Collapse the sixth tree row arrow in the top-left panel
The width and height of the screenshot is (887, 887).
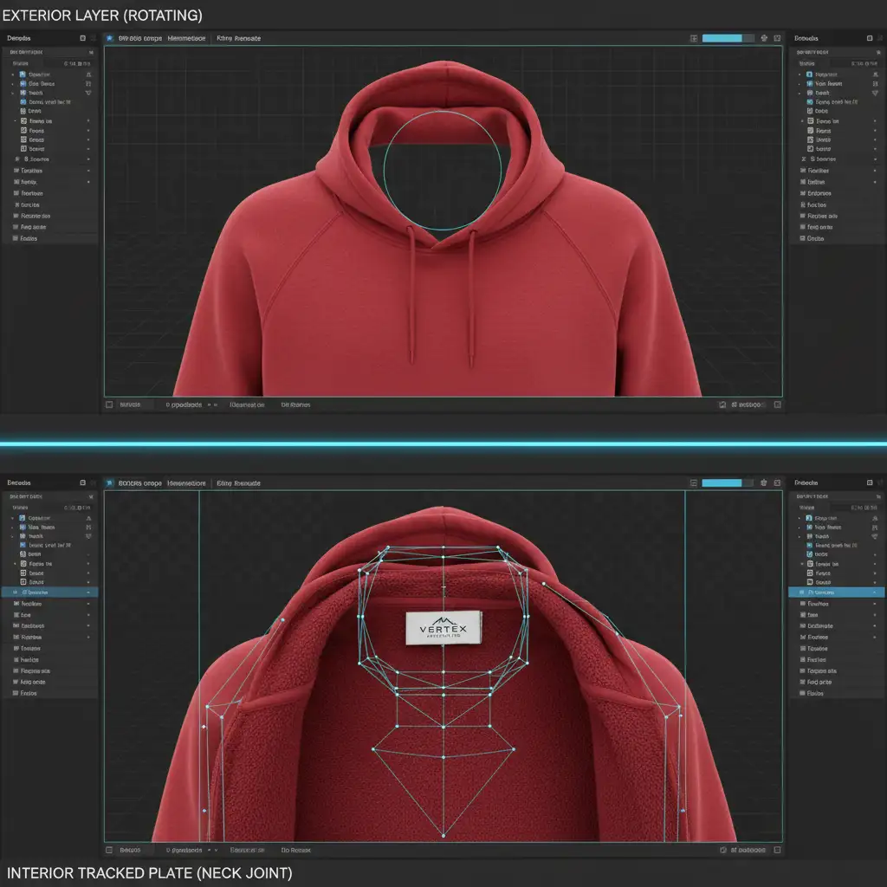point(13,121)
